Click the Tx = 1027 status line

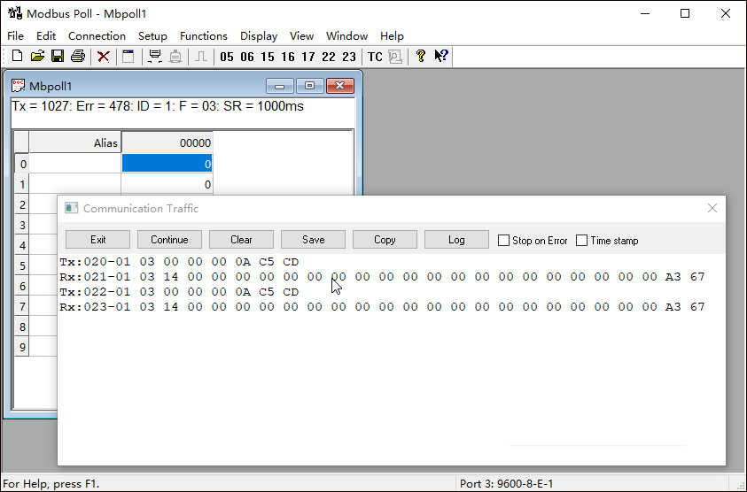157,106
